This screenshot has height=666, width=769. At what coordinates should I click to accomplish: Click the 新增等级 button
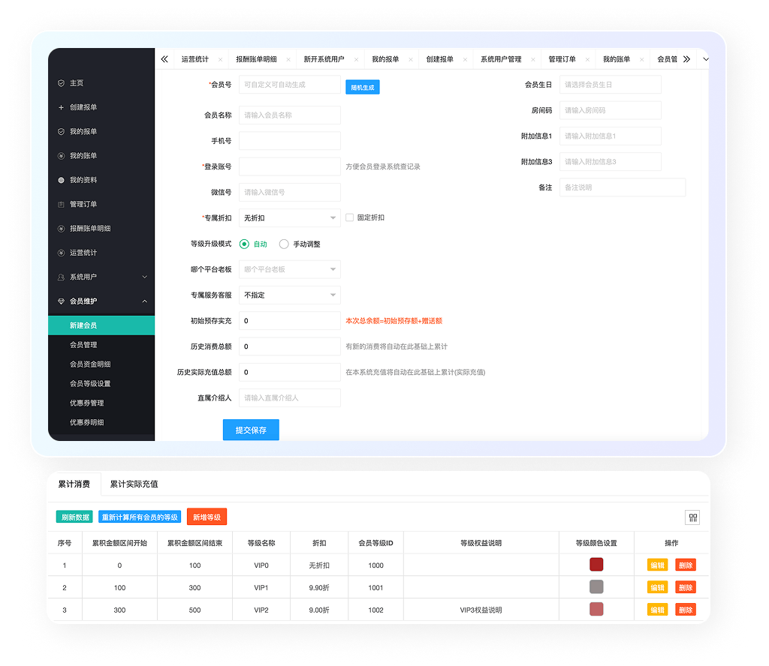click(x=207, y=517)
